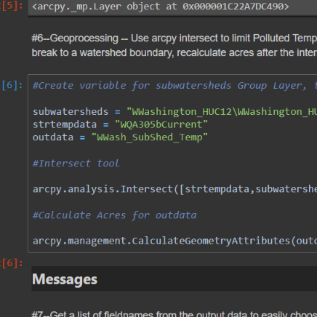Place cursor on the subwatersheds variable name

pos(71,112)
